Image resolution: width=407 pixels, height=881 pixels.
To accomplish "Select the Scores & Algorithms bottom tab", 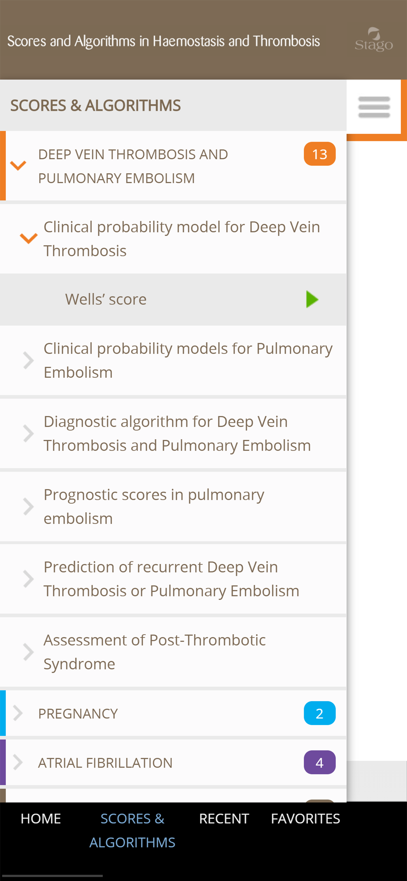I will click(x=132, y=831).
